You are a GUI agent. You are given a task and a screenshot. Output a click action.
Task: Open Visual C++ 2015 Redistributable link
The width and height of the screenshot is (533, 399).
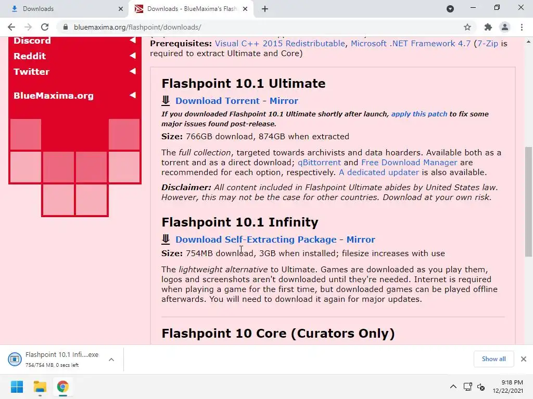coord(280,44)
